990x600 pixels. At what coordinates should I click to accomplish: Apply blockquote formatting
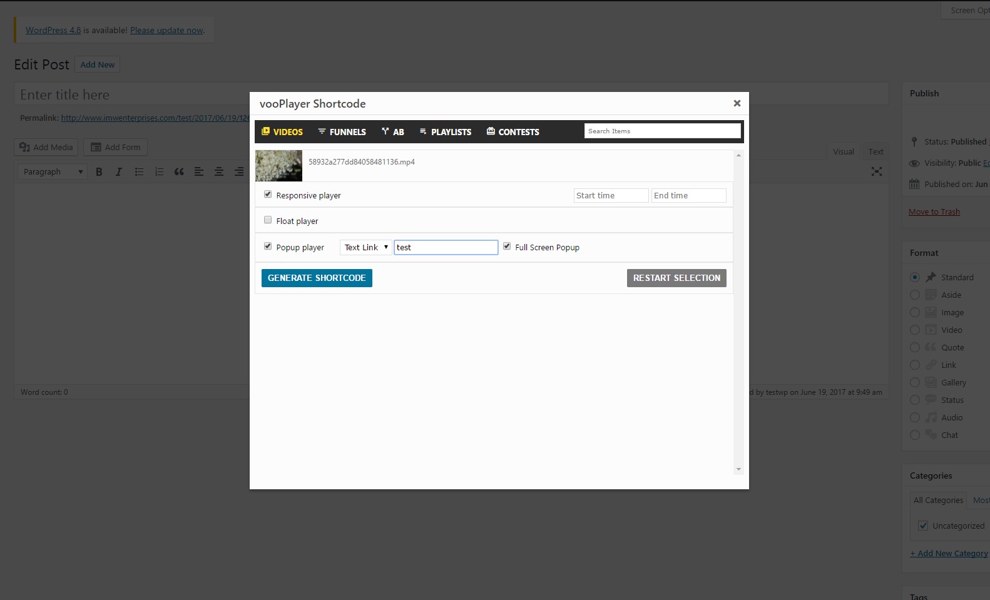[179, 171]
